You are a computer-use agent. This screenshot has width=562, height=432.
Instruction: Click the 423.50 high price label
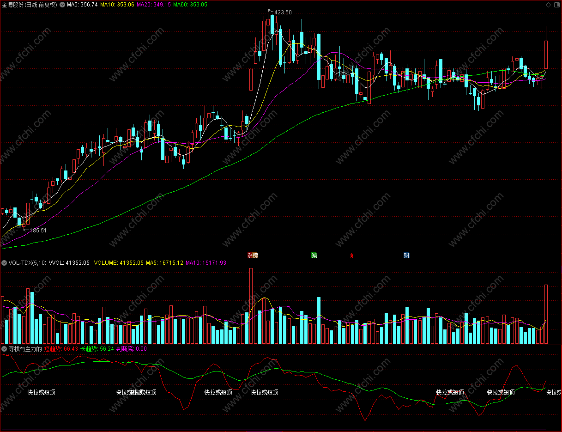283,12
